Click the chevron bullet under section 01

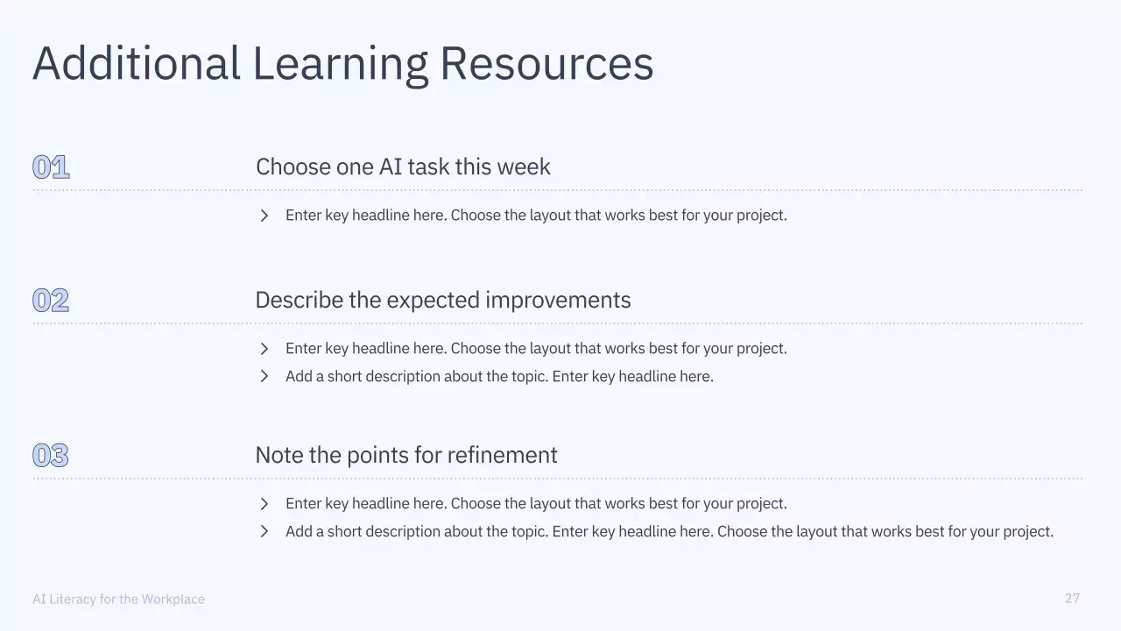tap(264, 216)
